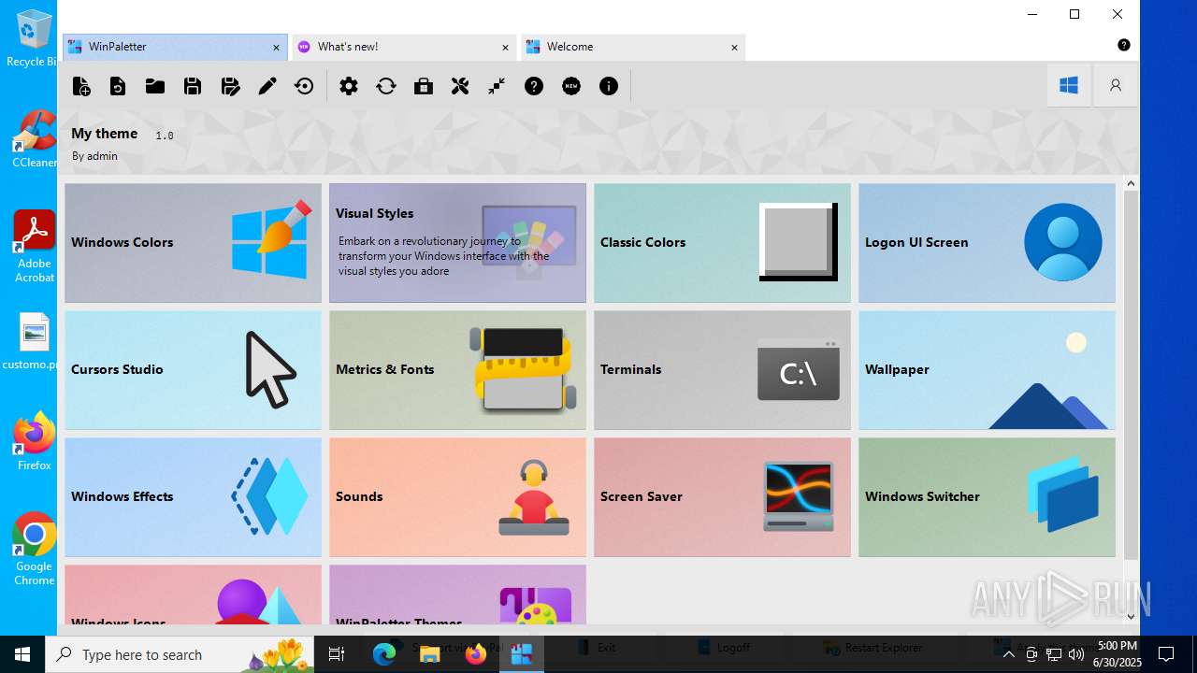Click the My theme title text
The image size is (1197, 673).
[105, 134]
